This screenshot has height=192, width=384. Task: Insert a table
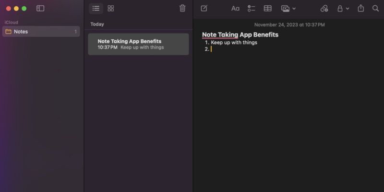pos(268,8)
